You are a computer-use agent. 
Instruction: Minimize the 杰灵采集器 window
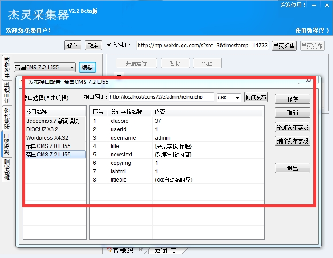tap(314, 5)
